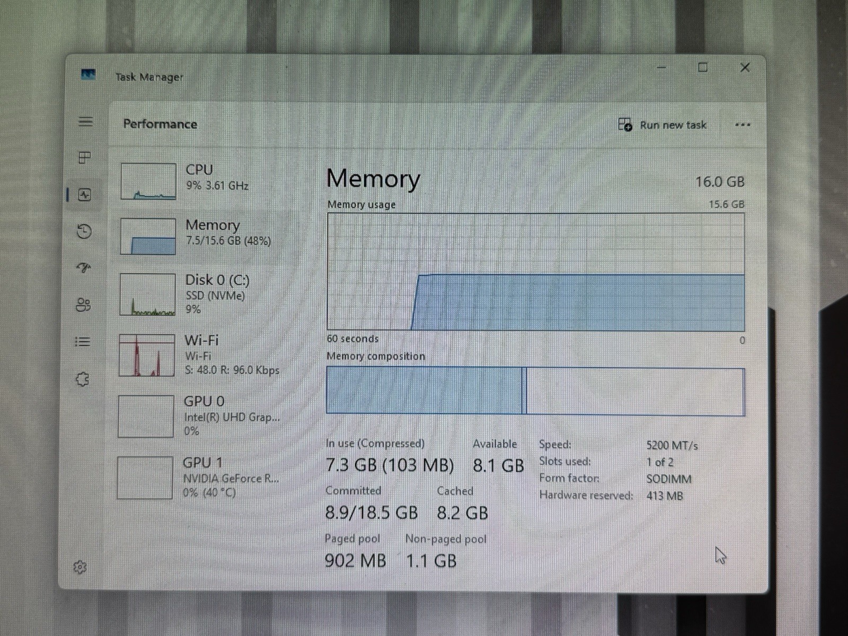Click the in-use portion of memory composition bar

pos(424,391)
